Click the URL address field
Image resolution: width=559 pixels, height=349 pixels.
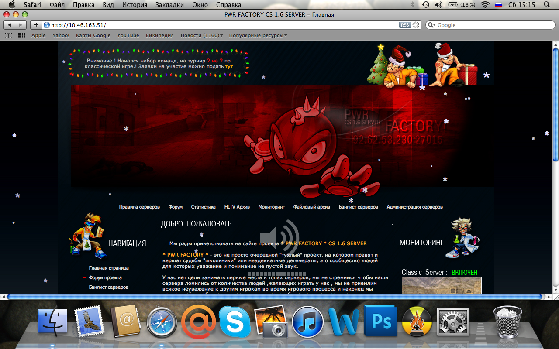tap(218, 25)
